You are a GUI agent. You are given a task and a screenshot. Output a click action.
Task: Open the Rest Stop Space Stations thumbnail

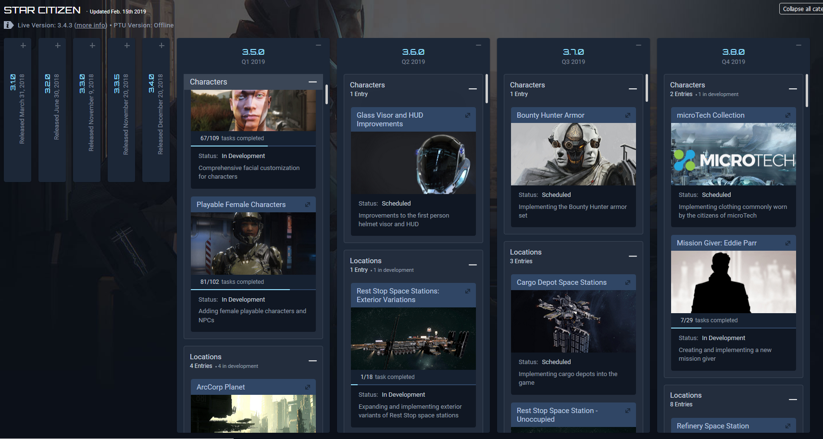coord(413,339)
